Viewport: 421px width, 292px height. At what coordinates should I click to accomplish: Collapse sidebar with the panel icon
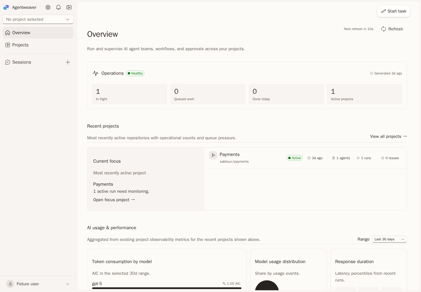click(69, 7)
